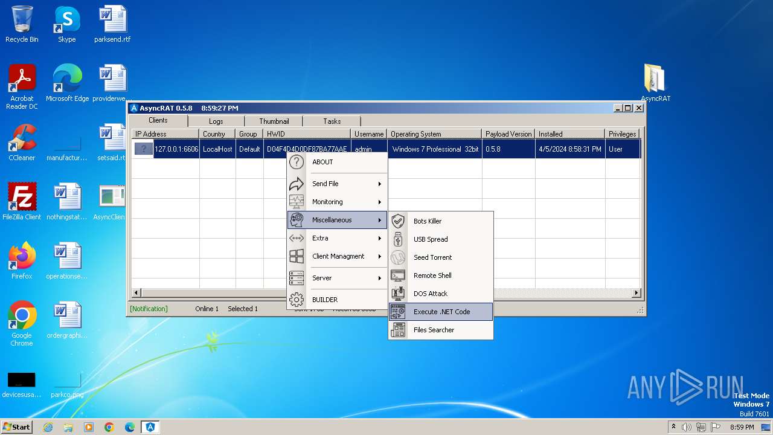The width and height of the screenshot is (773, 435).
Task: Show hidden system tray icons
Action: [673, 427]
